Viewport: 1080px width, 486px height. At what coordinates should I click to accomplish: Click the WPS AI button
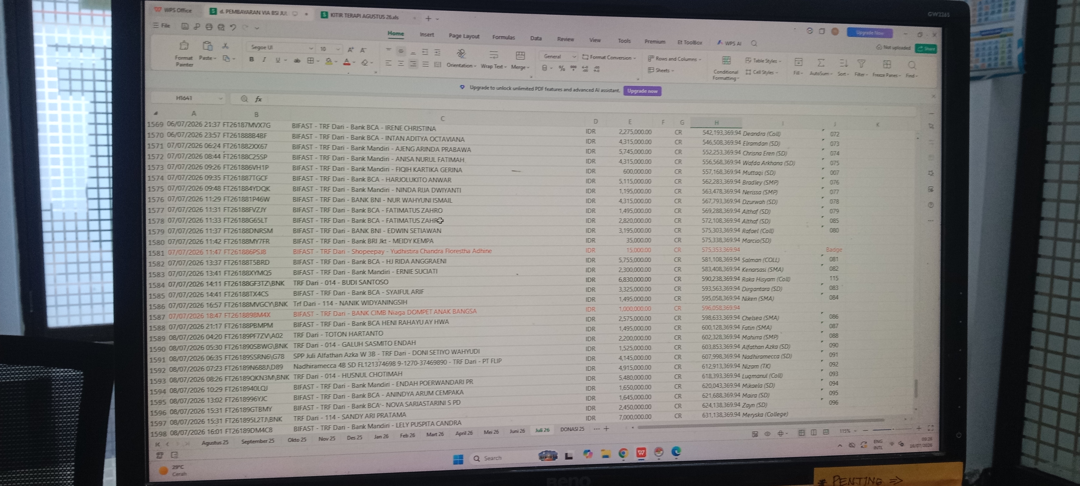729,43
